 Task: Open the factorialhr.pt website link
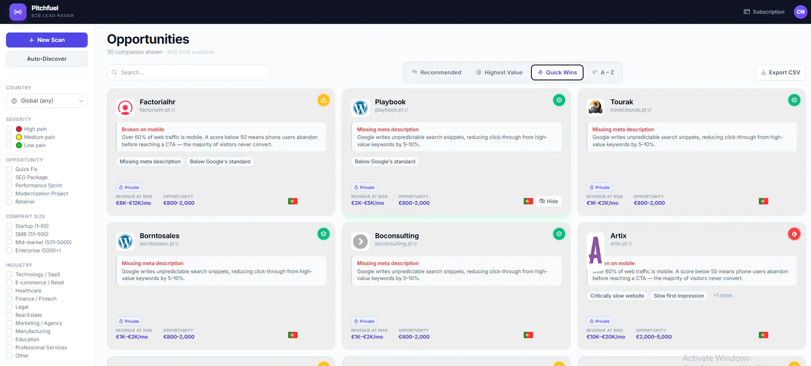[157, 110]
